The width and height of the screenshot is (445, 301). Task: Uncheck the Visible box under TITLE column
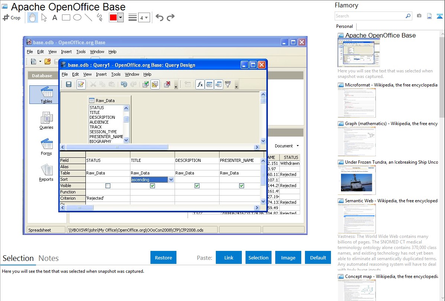(x=152, y=186)
